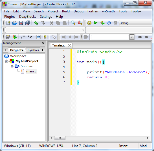The width and height of the screenshot is (154, 151).
Task: Open the Plugins menu
Action: tap(10, 17)
